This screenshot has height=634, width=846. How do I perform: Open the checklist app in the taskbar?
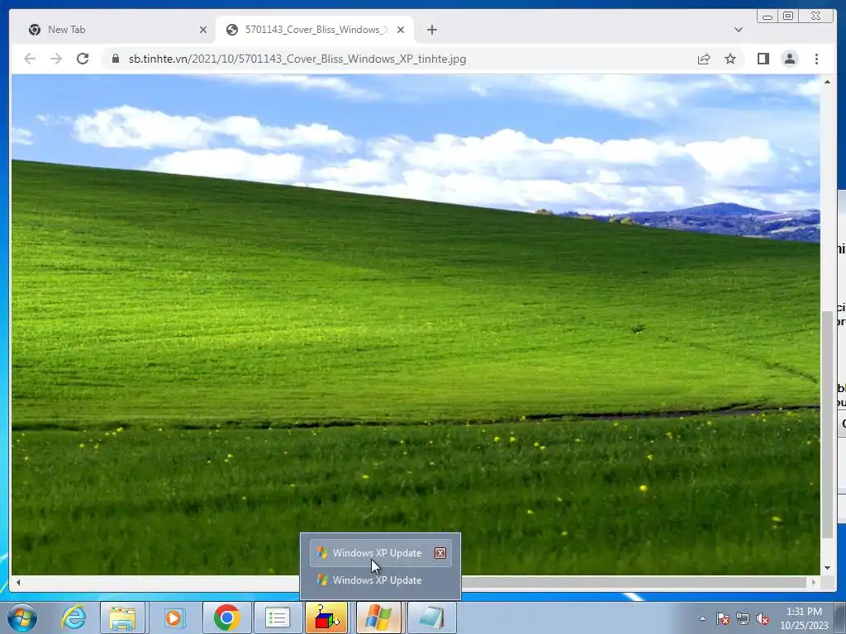click(278, 617)
